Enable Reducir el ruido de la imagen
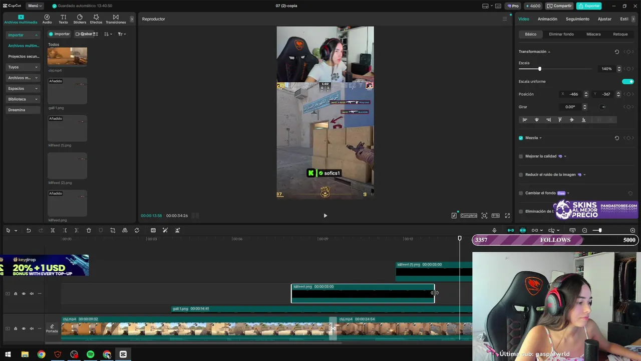The width and height of the screenshot is (641, 361). [x=521, y=175]
